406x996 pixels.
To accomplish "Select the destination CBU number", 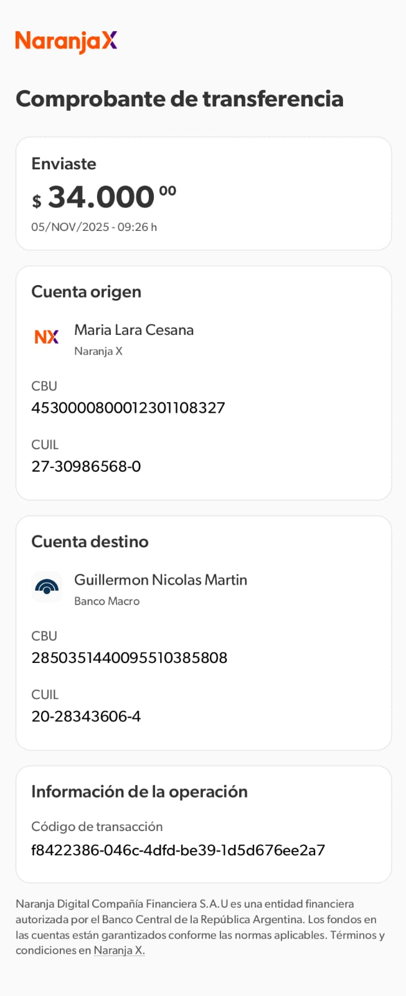I will click(130, 657).
